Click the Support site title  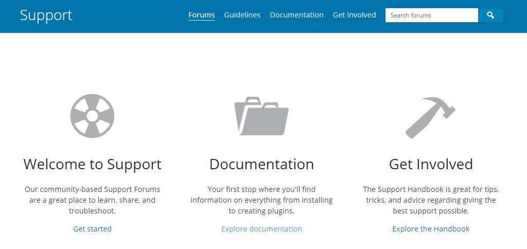point(46,15)
